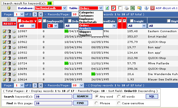178x108 pixels.
Task: Click the Excel export icon in the toolbar
Action: click(x=132, y=8)
